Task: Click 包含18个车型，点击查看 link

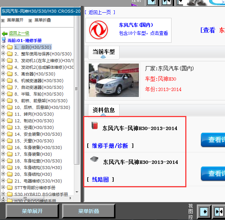Action: (x=143, y=33)
